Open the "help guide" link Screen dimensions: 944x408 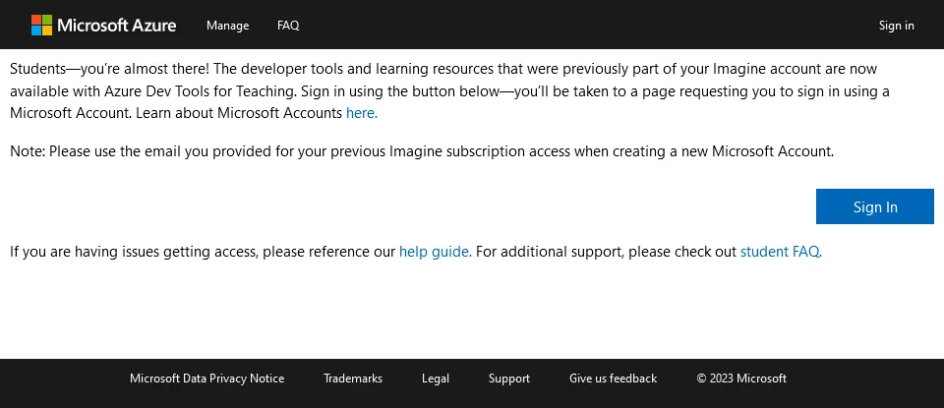pos(434,252)
